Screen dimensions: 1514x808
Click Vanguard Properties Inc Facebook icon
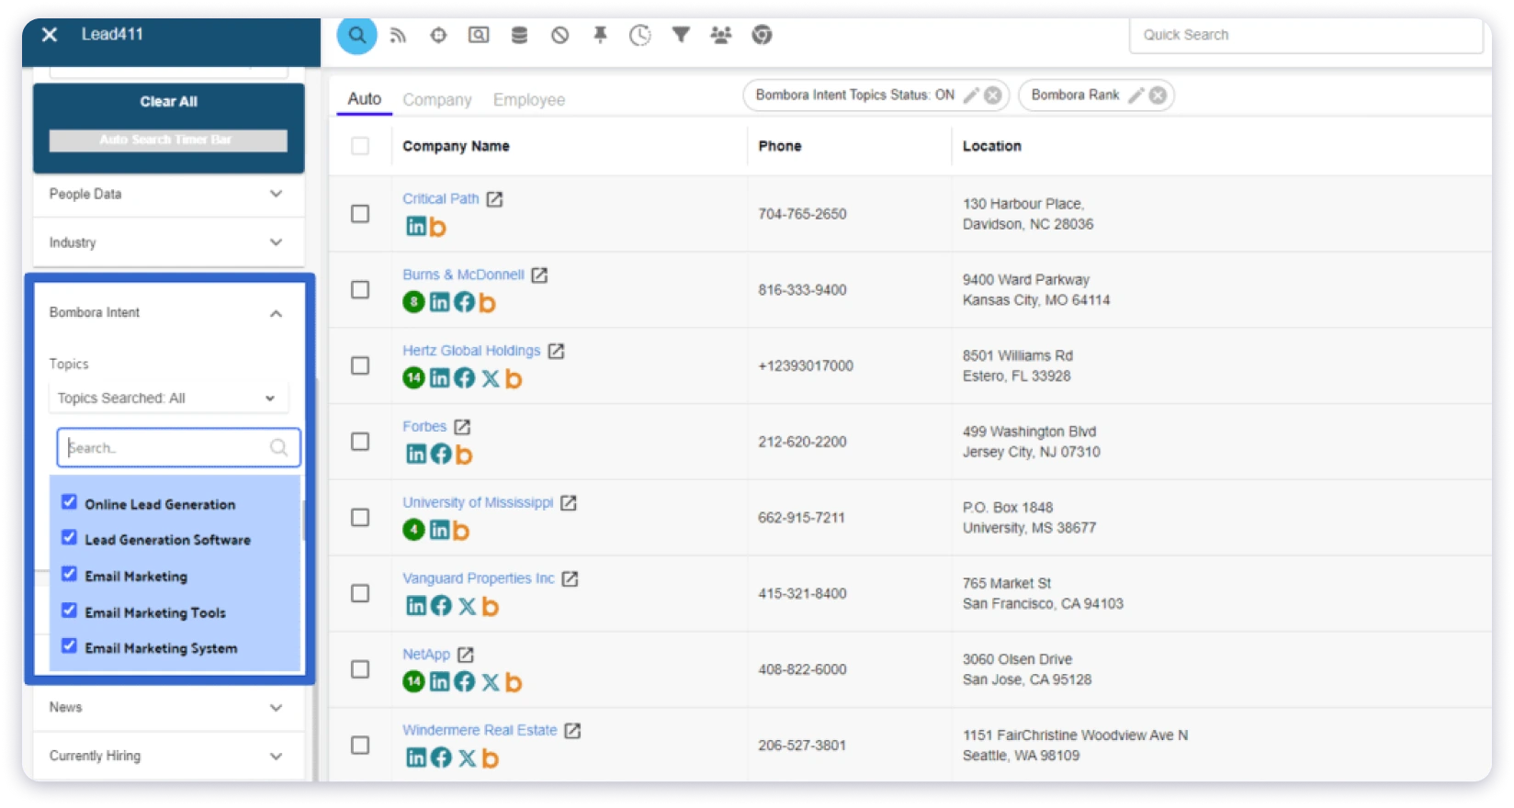[441, 605]
